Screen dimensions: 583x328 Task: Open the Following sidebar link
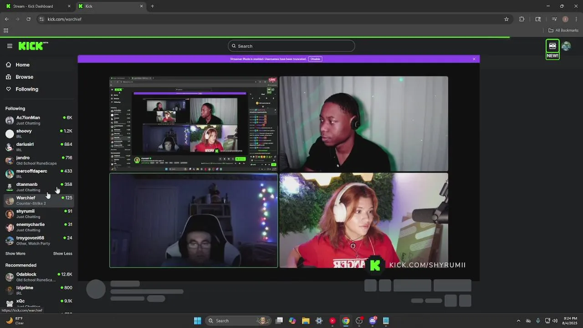pos(39,89)
